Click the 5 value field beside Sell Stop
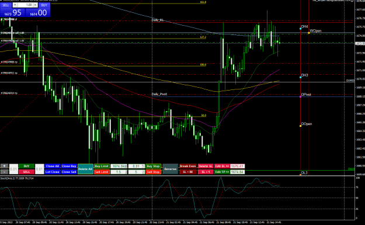Viewport: 365px width, 225px height. [x=137, y=172]
